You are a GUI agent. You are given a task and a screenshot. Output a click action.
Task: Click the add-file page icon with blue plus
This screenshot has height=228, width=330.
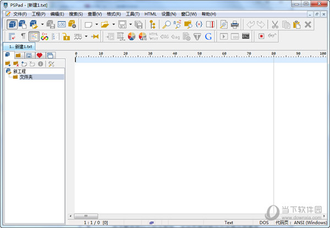(24, 64)
